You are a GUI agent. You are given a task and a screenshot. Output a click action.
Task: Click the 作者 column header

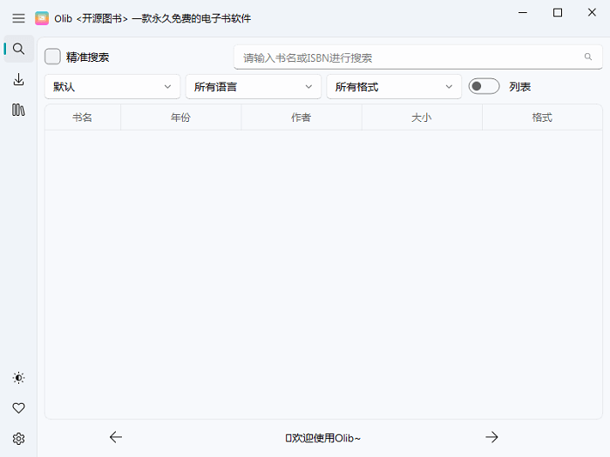pyautogui.click(x=301, y=118)
